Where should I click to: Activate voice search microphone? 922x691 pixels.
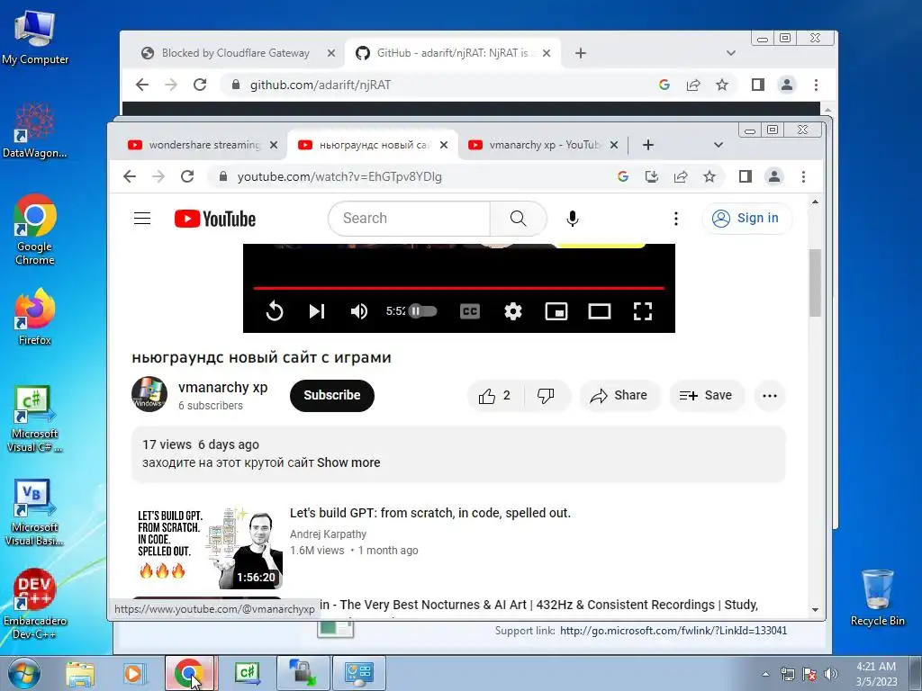tap(572, 219)
